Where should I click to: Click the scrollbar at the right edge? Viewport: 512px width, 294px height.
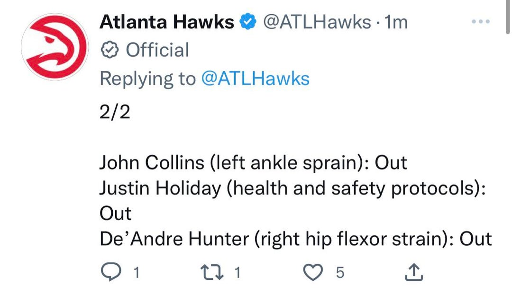click(x=508, y=17)
